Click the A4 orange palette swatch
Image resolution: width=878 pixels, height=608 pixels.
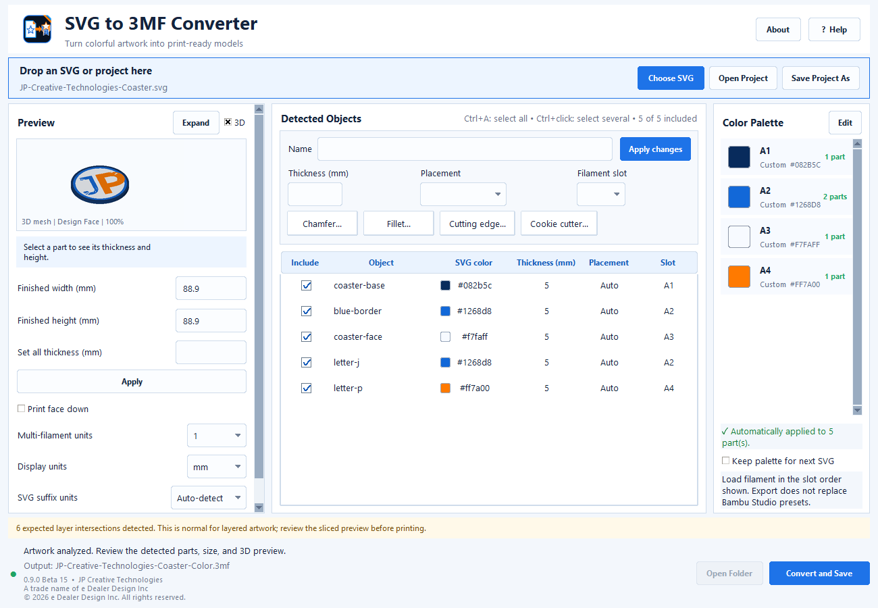(x=739, y=277)
